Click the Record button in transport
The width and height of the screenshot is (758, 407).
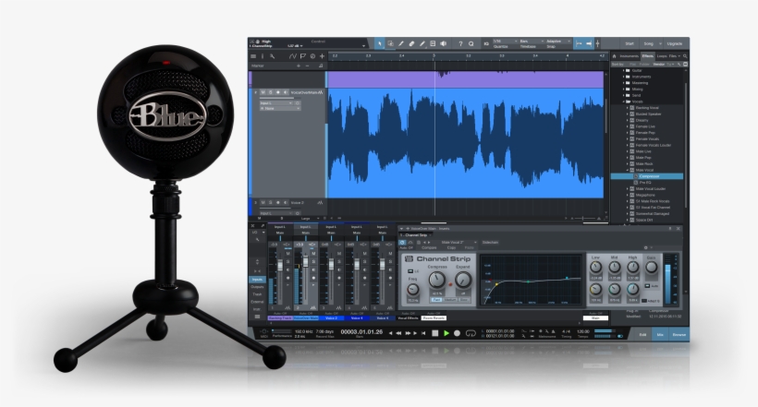(457, 333)
